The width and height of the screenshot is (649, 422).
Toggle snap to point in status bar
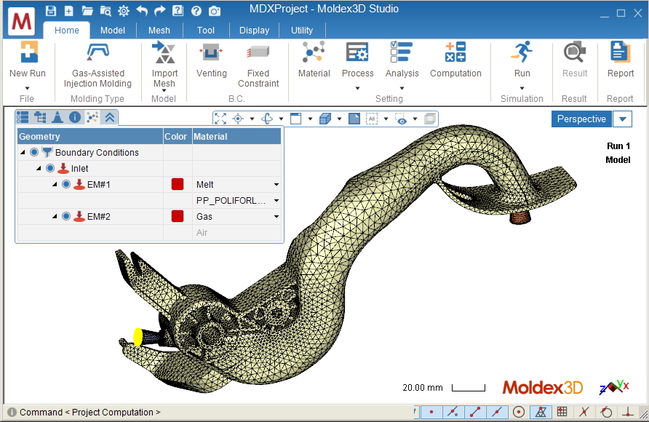431,412
